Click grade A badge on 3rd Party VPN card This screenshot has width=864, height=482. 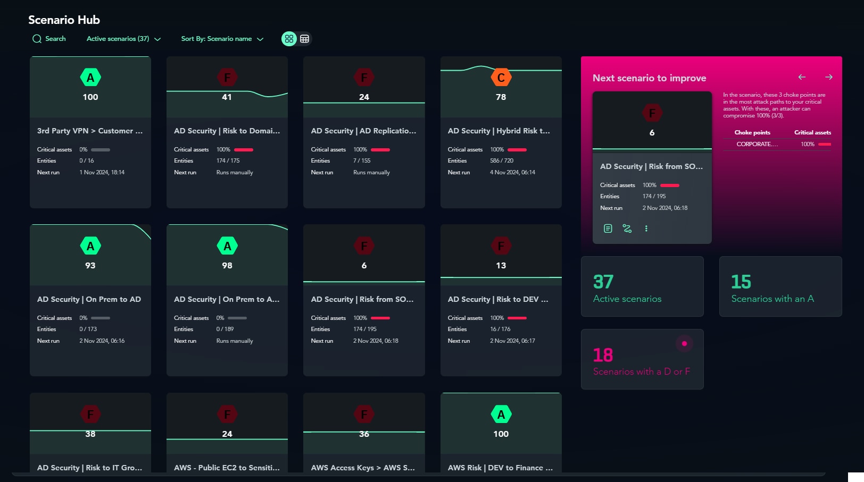click(x=90, y=78)
